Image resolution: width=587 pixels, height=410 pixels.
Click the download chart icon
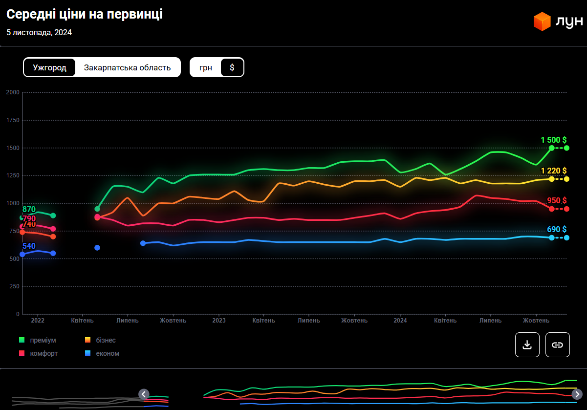(x=527, y=345)
